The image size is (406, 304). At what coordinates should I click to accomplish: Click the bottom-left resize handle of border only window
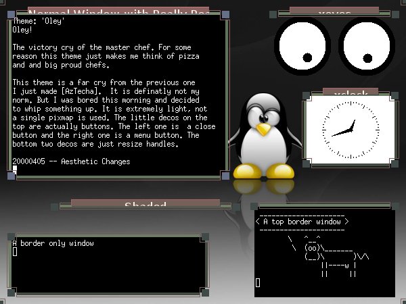pos(11,293)
